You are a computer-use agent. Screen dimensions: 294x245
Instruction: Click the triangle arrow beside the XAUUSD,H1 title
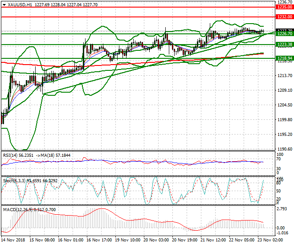click(x=4, y=5)
